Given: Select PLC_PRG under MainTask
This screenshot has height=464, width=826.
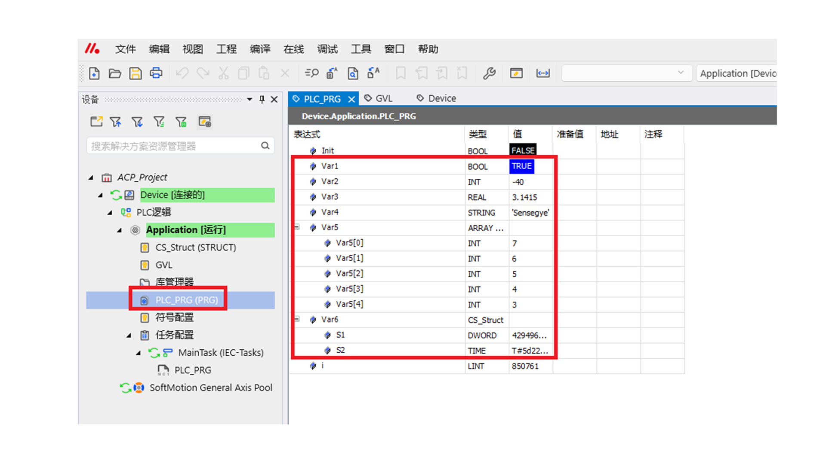Looking at the screenshot, I should pyautogui.click(x=193, y=370).
